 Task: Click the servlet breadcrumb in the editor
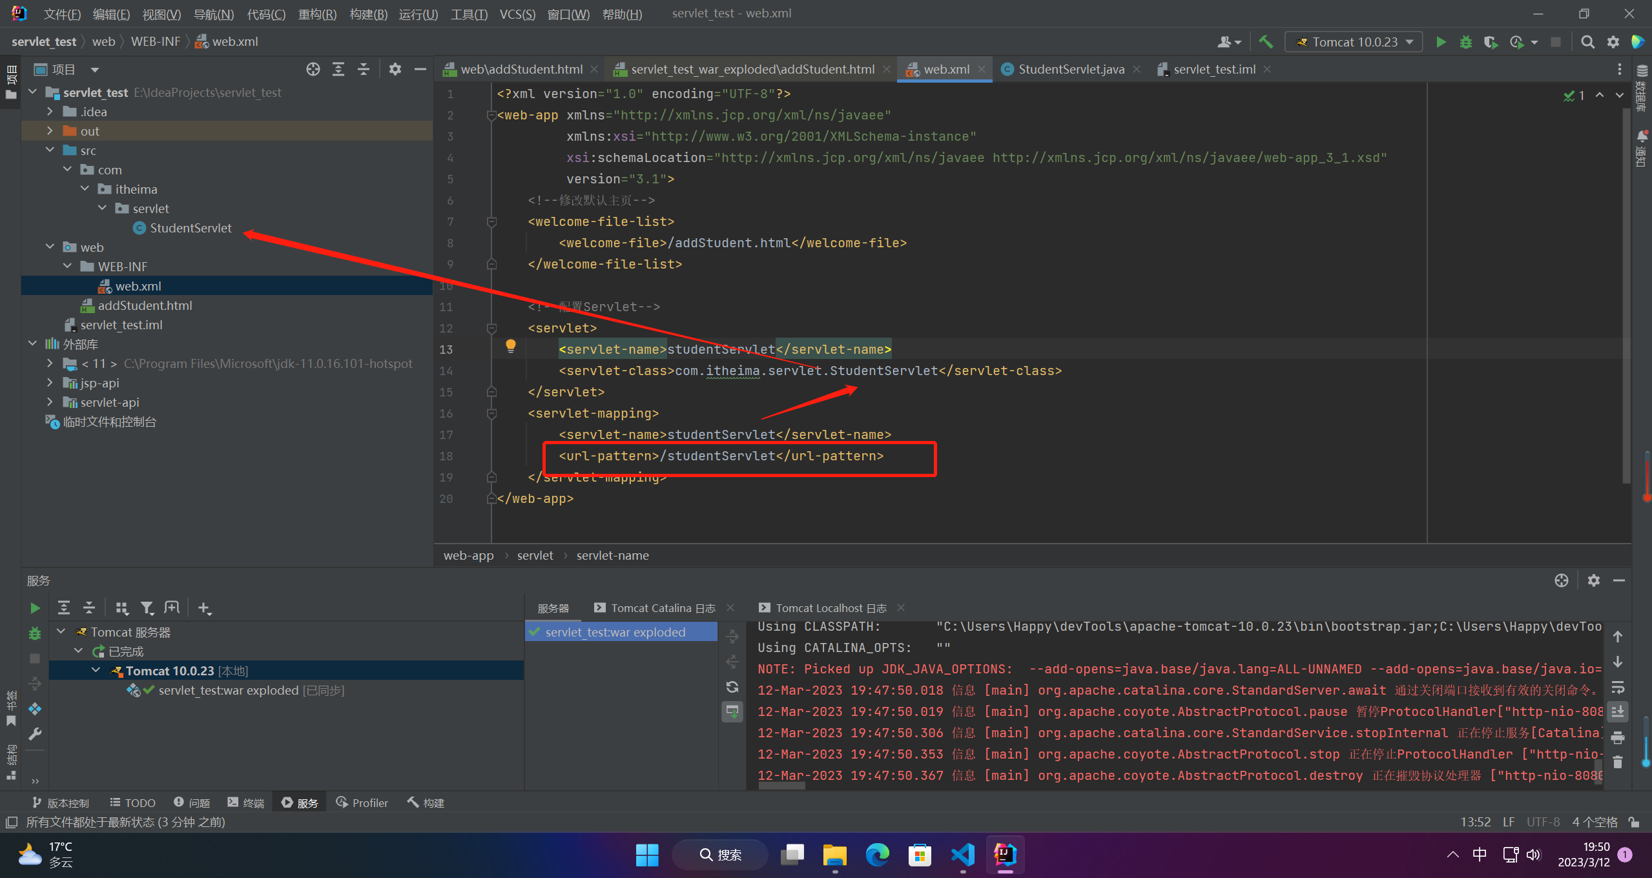click(535, 555)
